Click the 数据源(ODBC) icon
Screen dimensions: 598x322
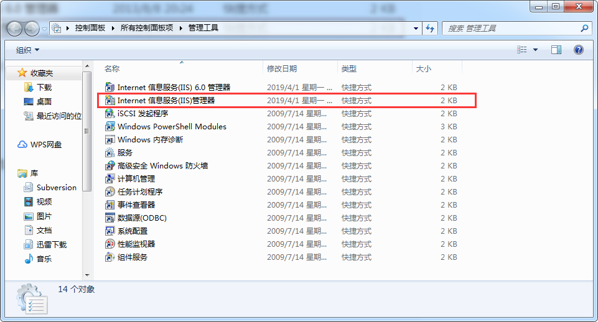pos(110,218)
